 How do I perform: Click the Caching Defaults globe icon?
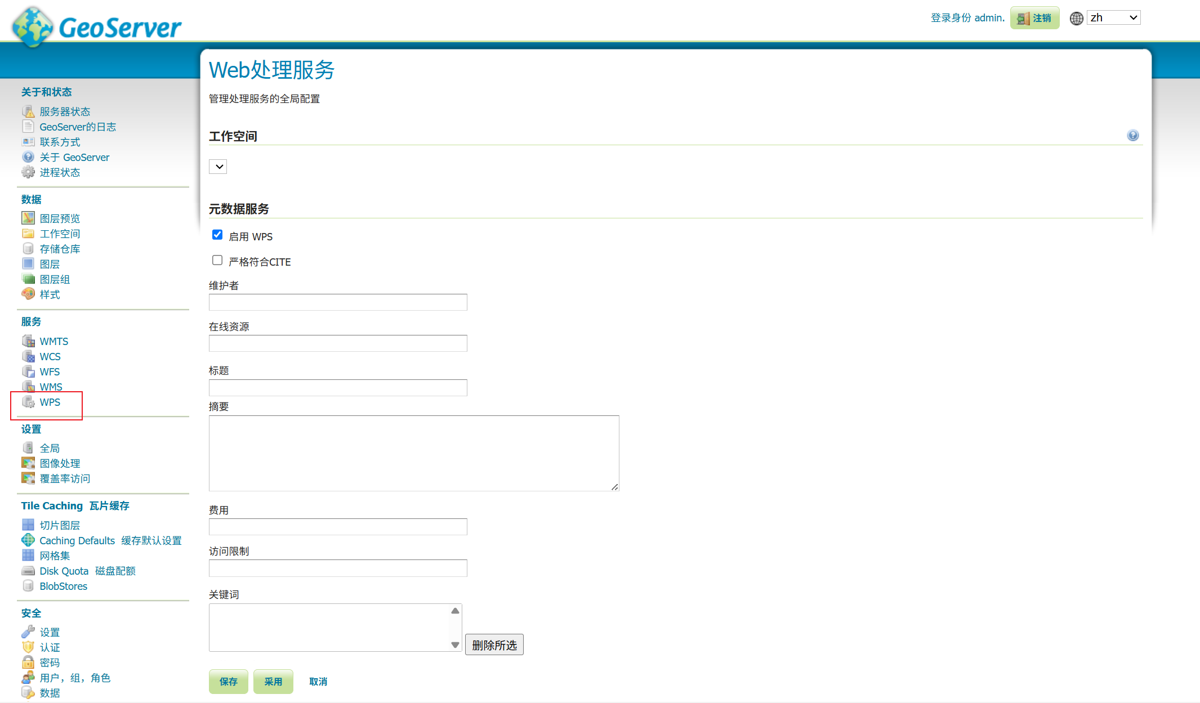[28, 540]
